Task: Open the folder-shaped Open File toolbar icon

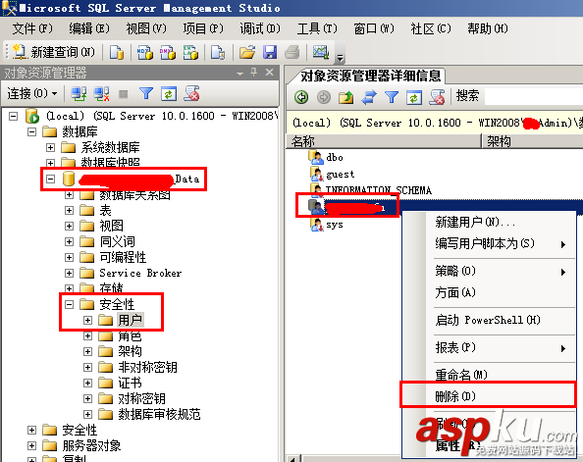Action: (247, 52)
